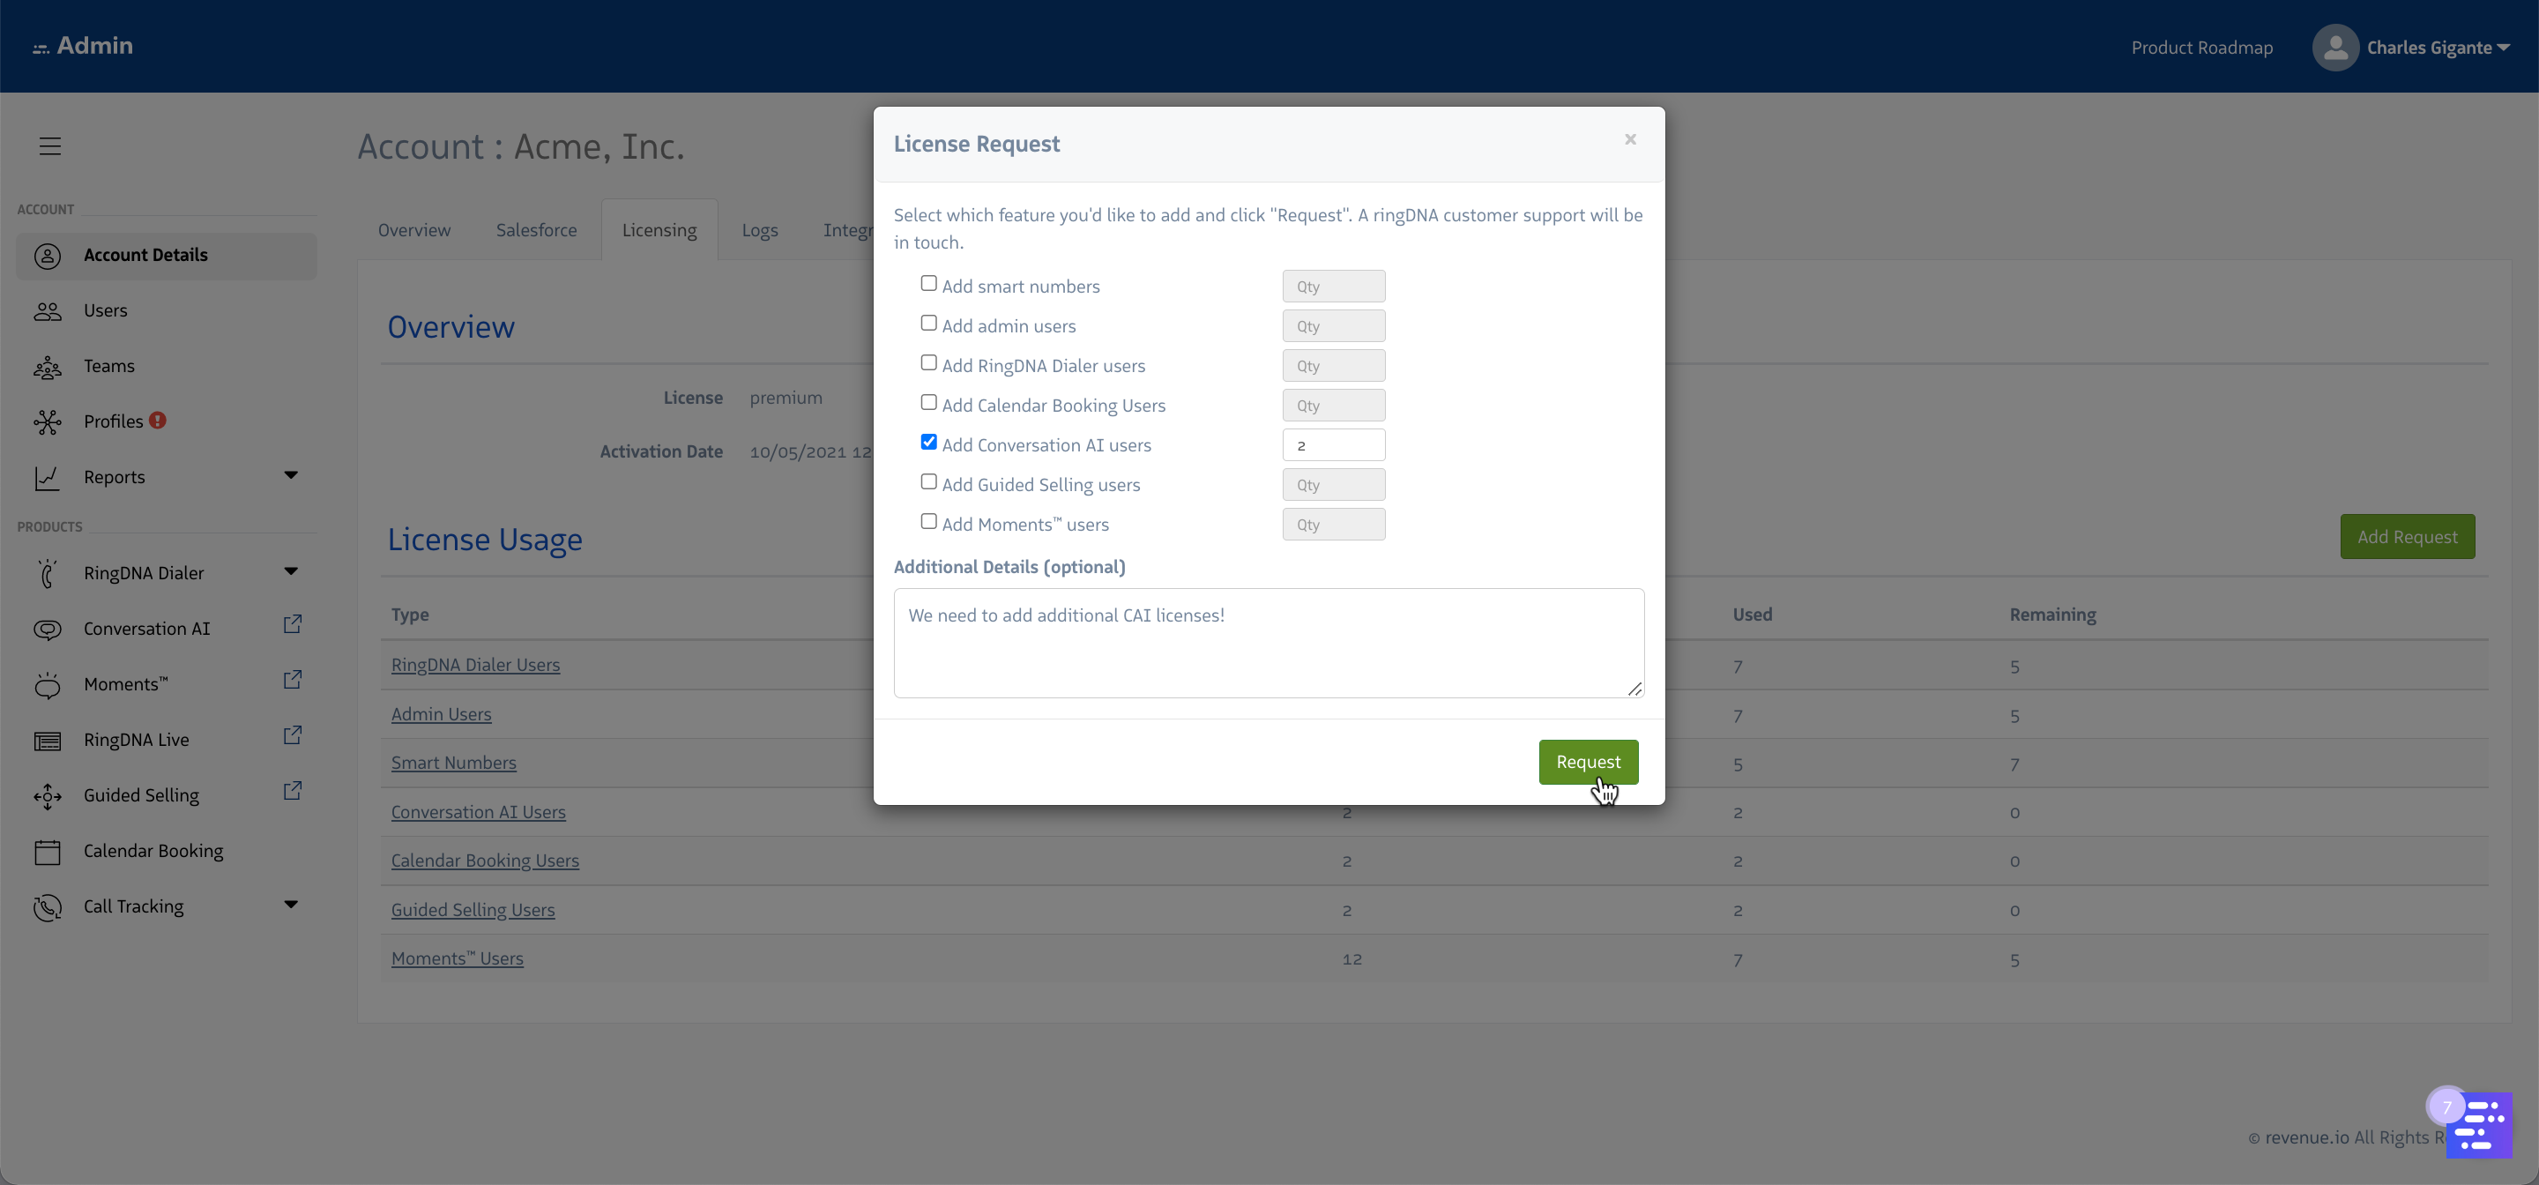Screen dimensions: 2539x1185
Task: Open the Conversation AI external link icon
Action: 292,624
